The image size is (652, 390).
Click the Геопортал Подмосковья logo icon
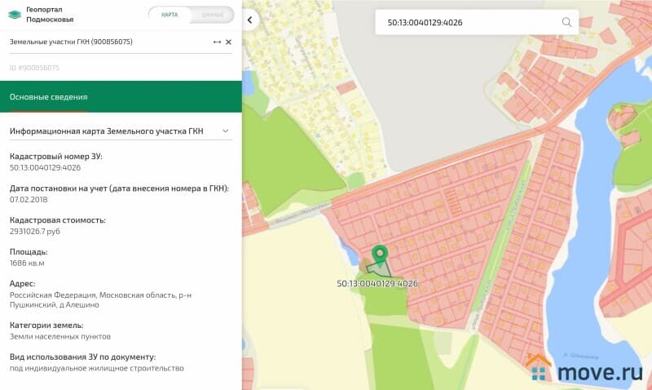coord(15,14)
